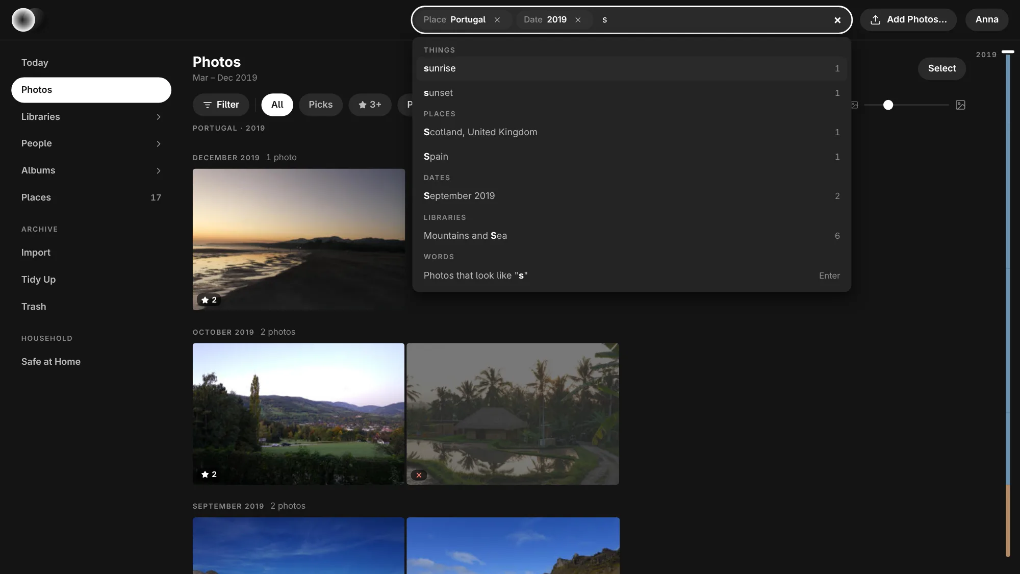Click the 2019 timeline scrubber marker

pyautogui.click(x=1007, y=52)
